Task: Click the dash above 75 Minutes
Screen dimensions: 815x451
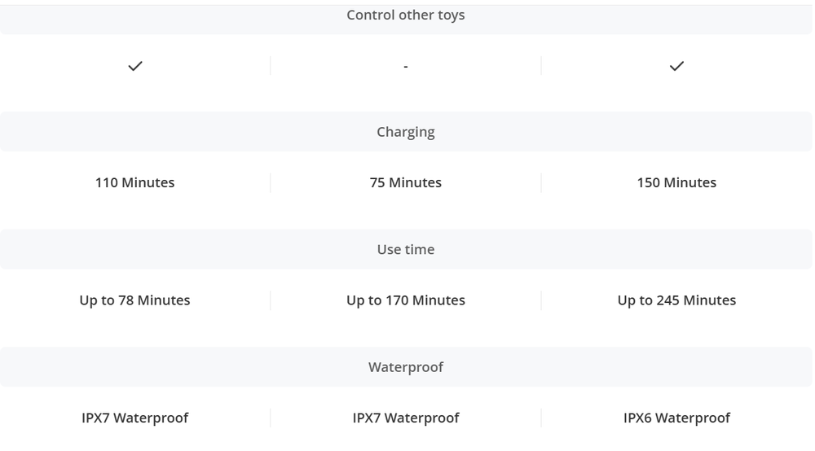Action: point(406,67)
